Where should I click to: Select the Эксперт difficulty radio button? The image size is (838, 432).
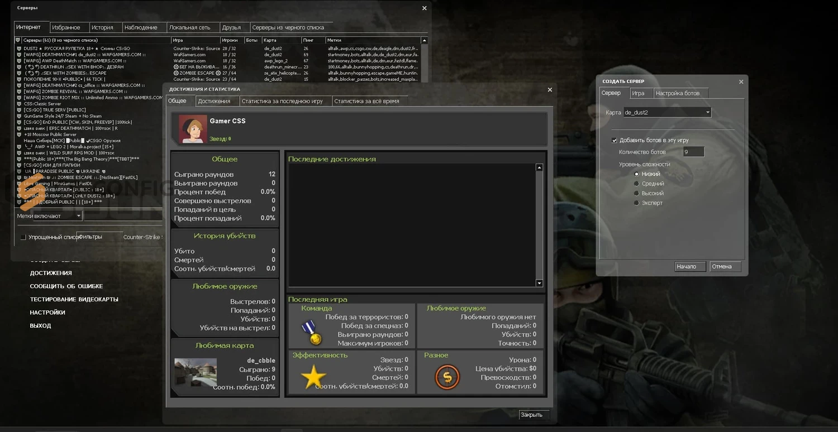[x=636, y=203]
